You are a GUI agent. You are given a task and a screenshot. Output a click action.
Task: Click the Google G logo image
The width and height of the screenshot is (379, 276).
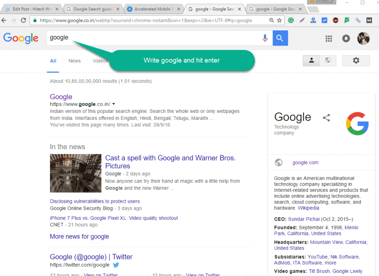coord(357,123)
